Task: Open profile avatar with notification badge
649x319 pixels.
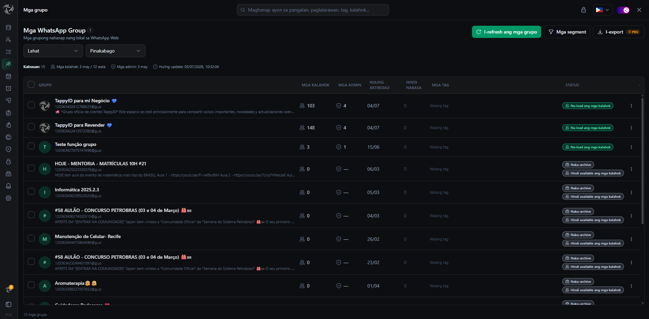Action: 8,289
